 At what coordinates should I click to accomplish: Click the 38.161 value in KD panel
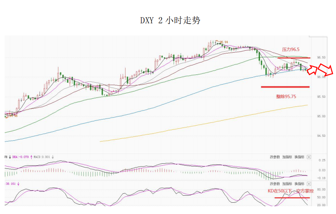(x=10, y=183)
